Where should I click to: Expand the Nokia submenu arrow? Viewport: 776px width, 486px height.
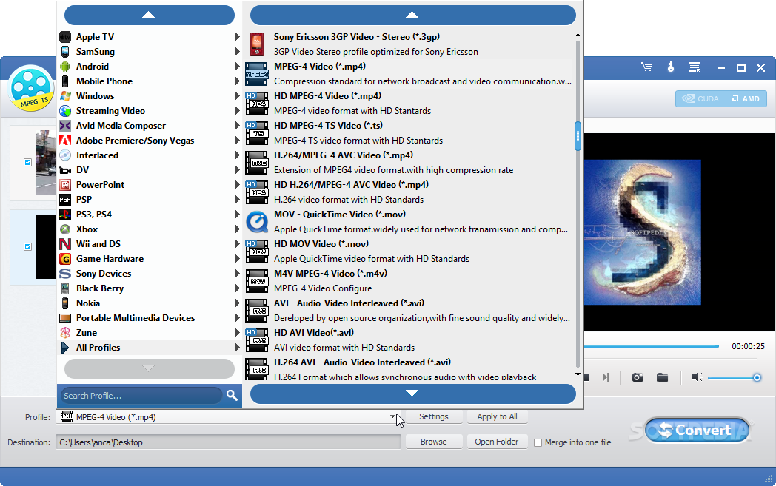tap(238, 303)
